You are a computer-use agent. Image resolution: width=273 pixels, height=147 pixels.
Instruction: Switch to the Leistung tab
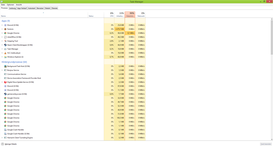click(12, 8)
